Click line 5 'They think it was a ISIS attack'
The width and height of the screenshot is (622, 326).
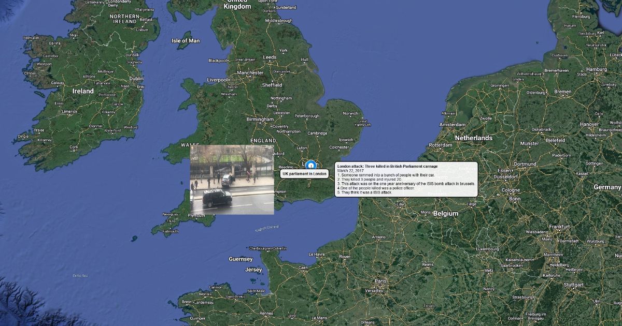[x=364, y=192]
